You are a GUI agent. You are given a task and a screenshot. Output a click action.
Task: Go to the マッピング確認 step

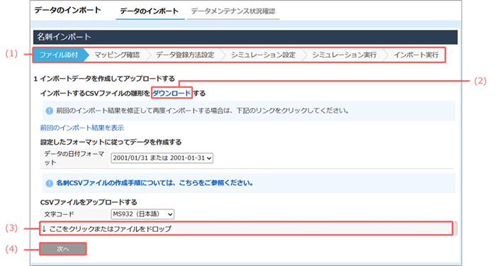pyautogui.click(x=117, y=55)
